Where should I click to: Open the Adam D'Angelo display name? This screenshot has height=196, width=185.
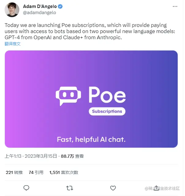pos(40,6)
